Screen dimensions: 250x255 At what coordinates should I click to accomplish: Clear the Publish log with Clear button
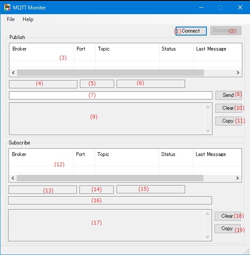tap(229, 108)
